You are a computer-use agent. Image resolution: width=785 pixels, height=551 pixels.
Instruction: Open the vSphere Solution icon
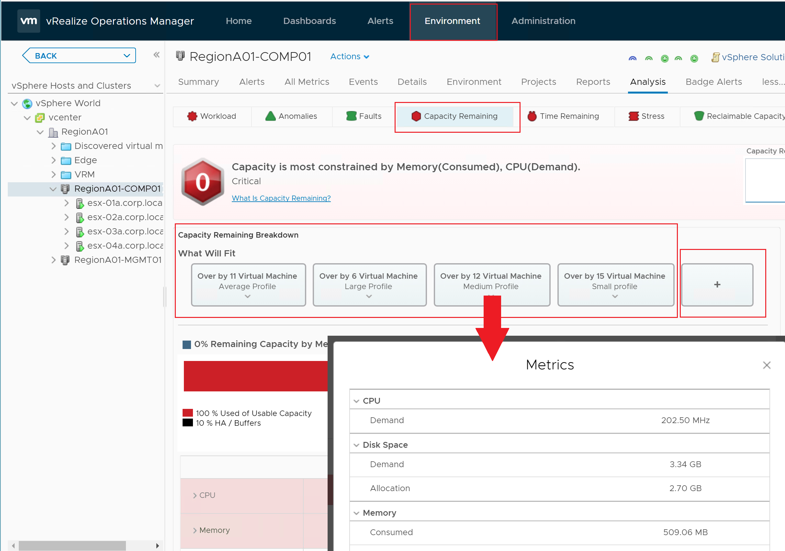715,57
